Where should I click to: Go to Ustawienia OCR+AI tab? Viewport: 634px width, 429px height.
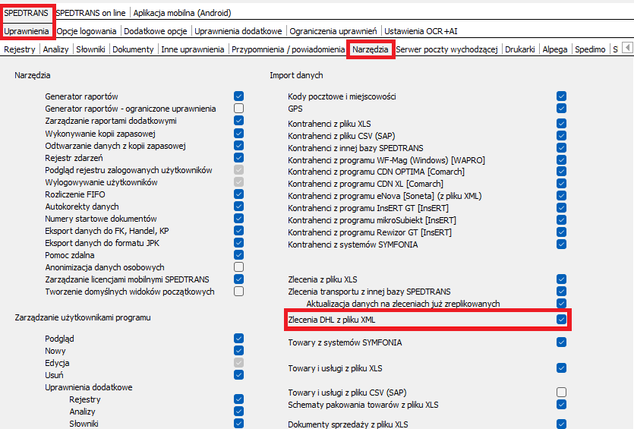coord(421,31)
